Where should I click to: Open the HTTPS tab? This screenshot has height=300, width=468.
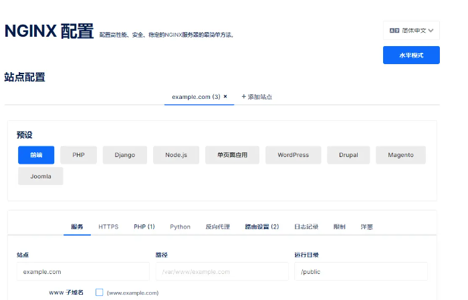[x=108, y=227]
